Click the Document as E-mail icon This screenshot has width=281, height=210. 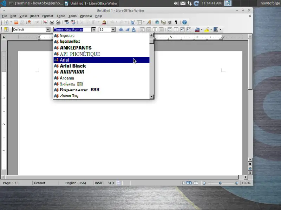click(28, 22)
